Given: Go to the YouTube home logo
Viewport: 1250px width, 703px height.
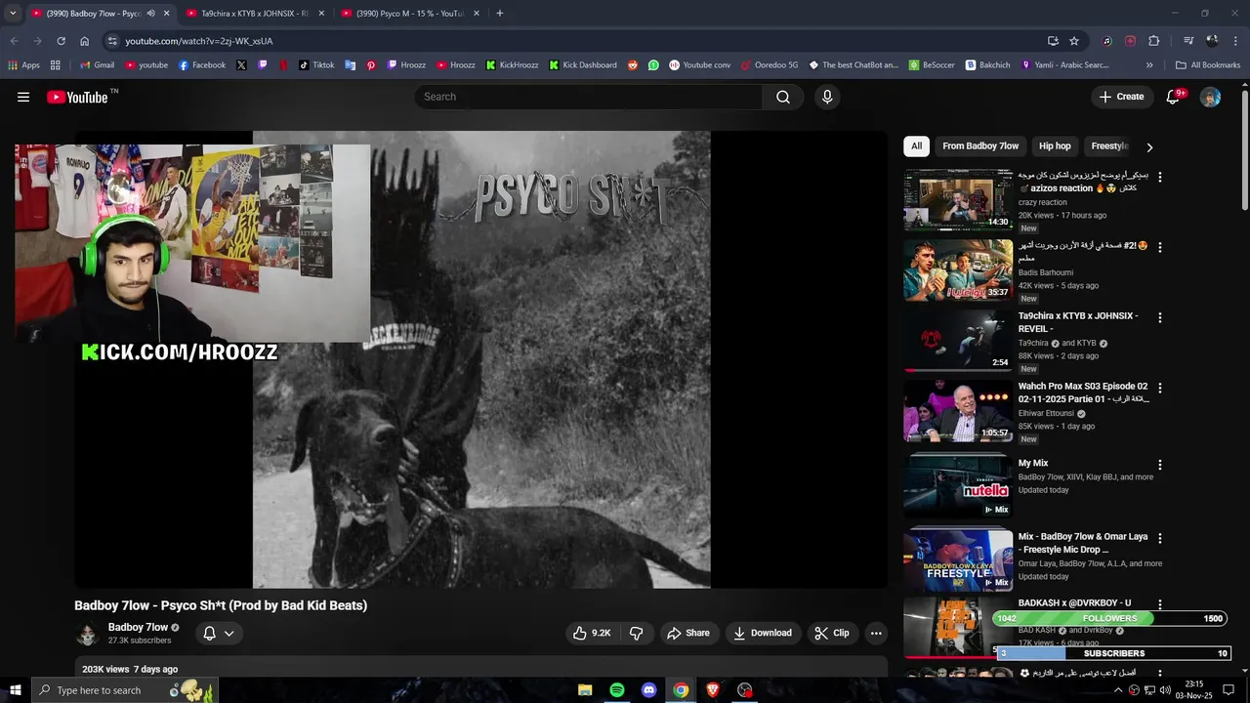Looking at the screenshot, I should point(78,97).
